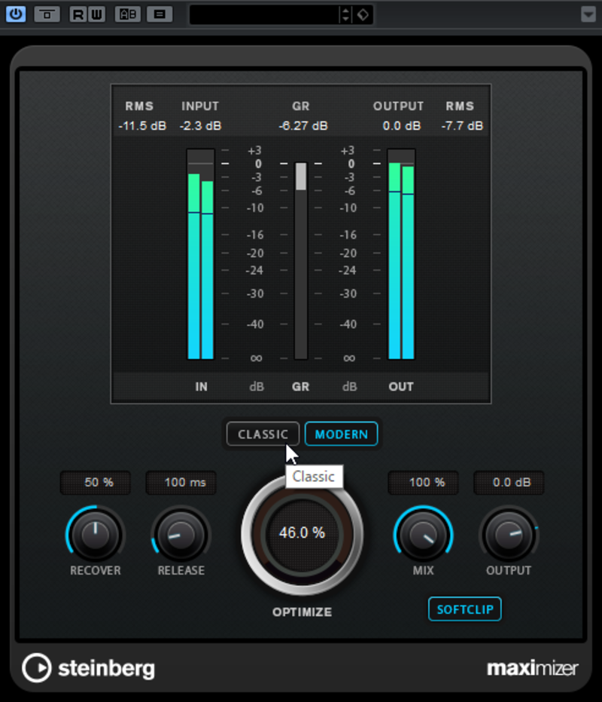Click the GR reading -6.27 dB

(303, 126)
